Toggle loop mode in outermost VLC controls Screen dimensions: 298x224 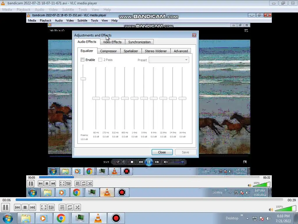click(x=70, y=207)
